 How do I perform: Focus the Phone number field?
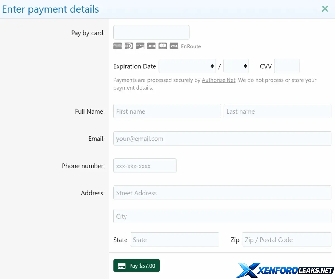pyautogui.click(x=145, y=166)
